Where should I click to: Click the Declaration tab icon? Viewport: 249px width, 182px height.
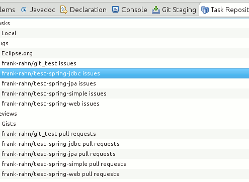[x=64, y=10]
